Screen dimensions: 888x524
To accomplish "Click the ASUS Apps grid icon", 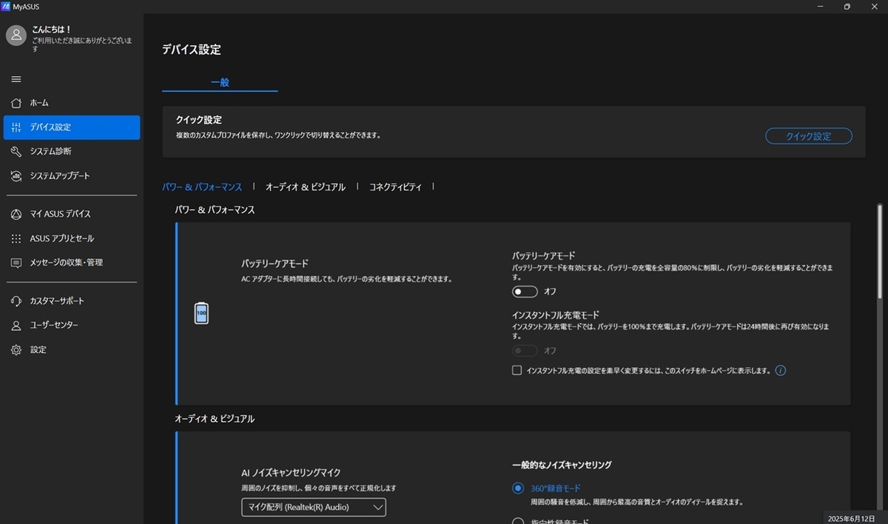I will pos(16,238).
